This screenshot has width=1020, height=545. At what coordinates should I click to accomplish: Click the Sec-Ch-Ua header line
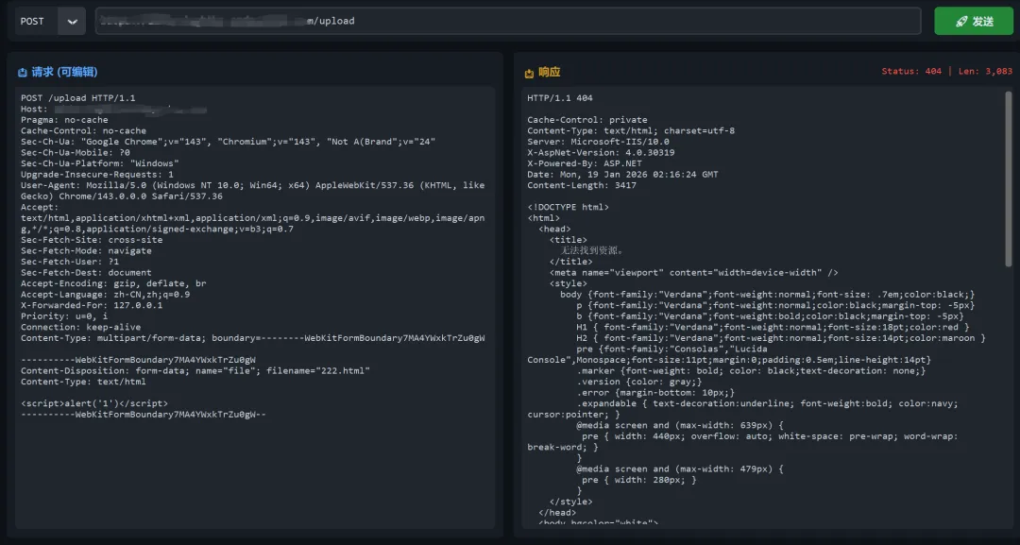[x=228, y=142]
